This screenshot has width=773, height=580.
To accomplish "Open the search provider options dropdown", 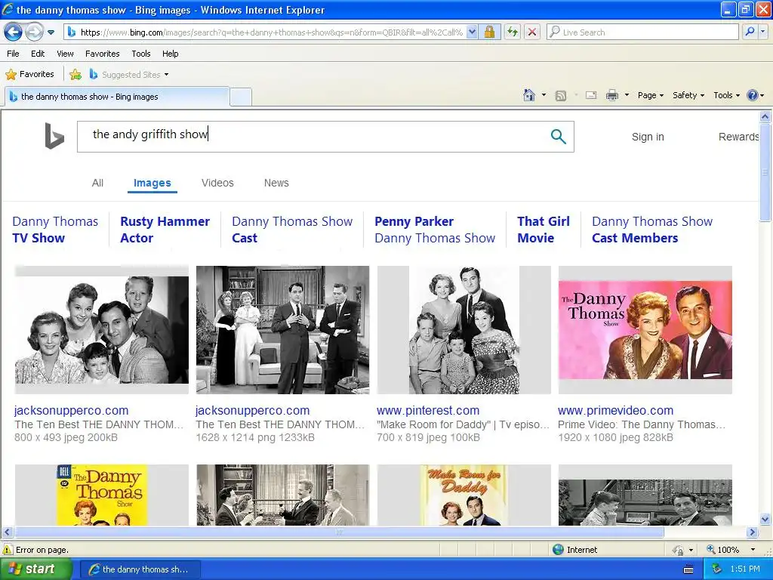I will point(762,32).
